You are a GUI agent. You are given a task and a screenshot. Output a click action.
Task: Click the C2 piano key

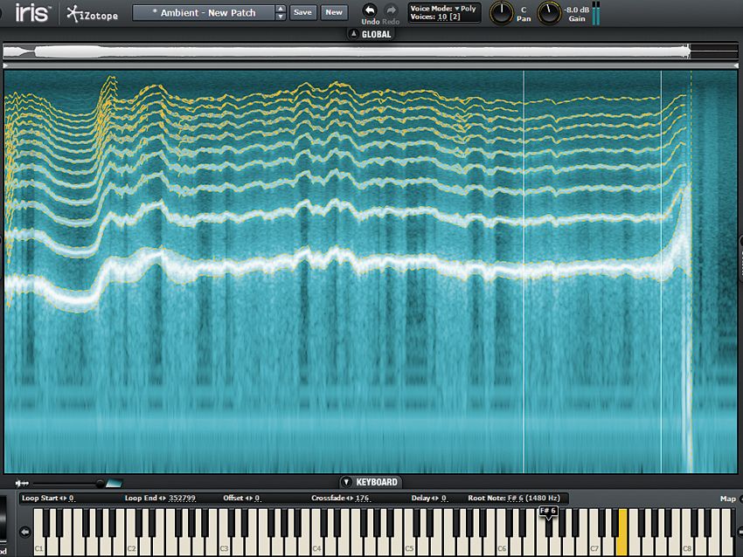pyautogui.click(x=132, y=544)
